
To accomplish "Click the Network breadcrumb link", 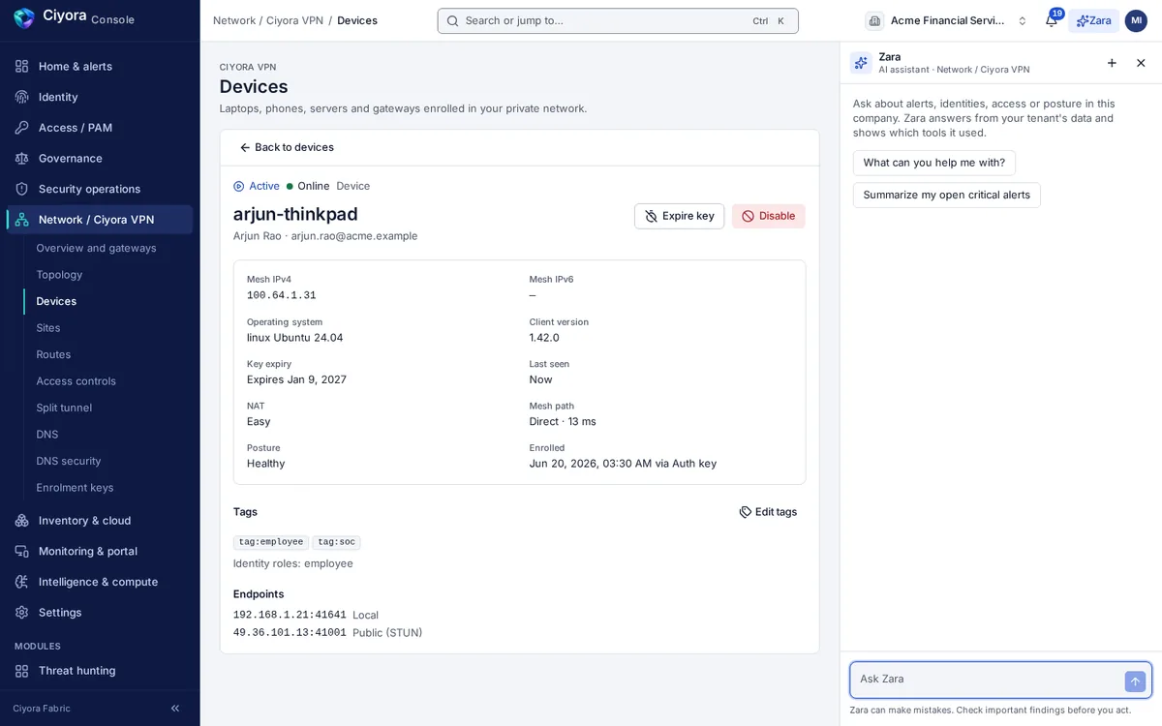I will point(234,20).
